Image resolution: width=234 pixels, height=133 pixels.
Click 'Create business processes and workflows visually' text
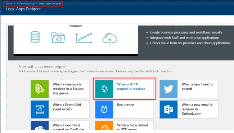click(x=186, y=32)
